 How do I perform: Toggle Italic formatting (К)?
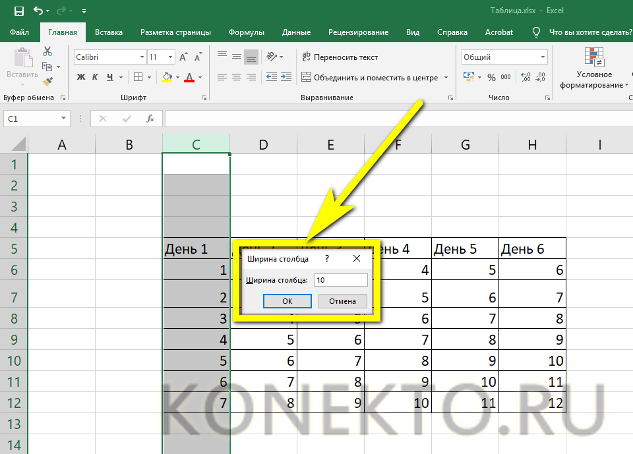pos(96,77)
